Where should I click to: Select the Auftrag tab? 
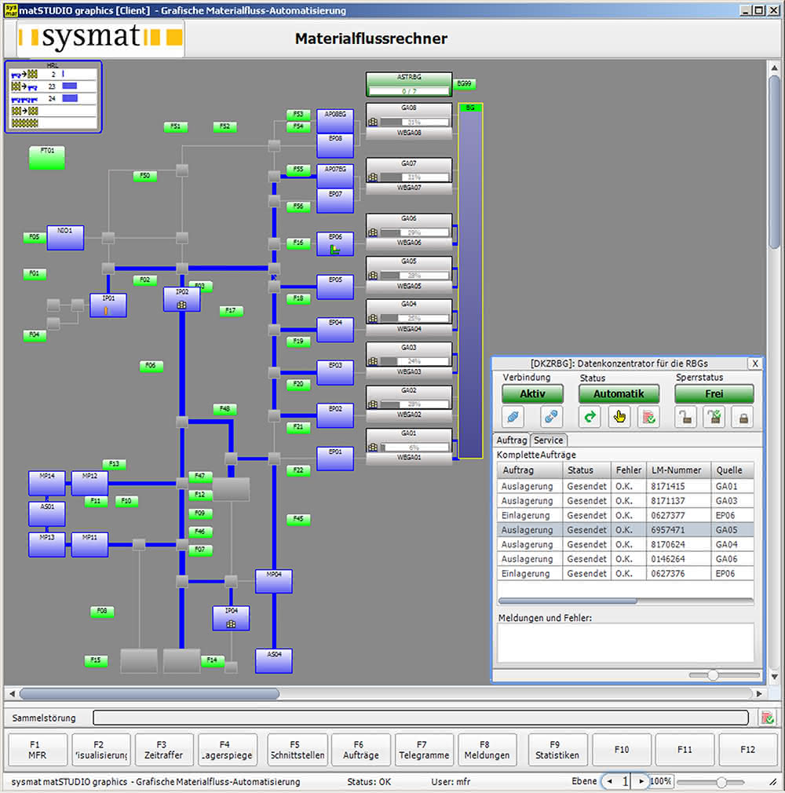pyautogui.click(x=511, y=440)
